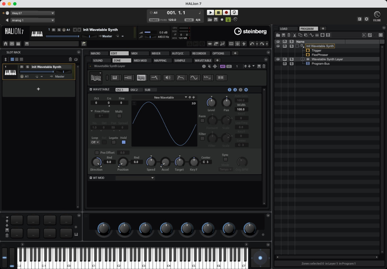Screen dimensions: 387x269
Task: Click the trash icon in Slot Rack
Action: pos(70,59)
